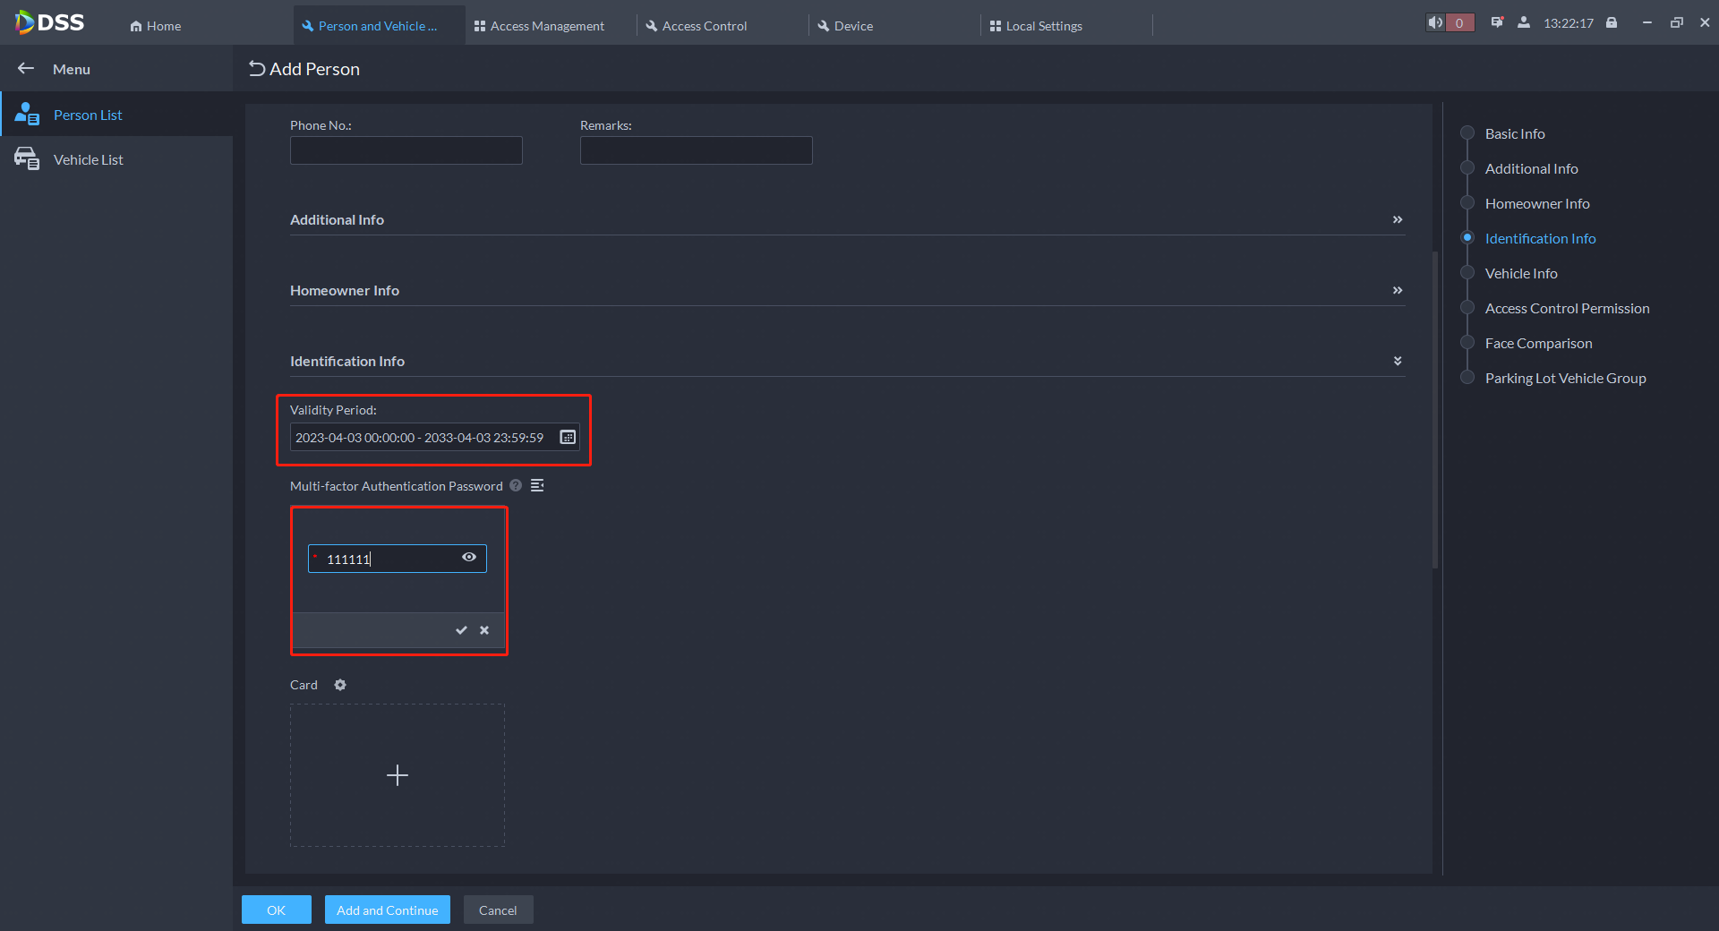1719x931 pixels.
Task: Click the form's vertical scrollbar
Action: (x=1435, y=410)
